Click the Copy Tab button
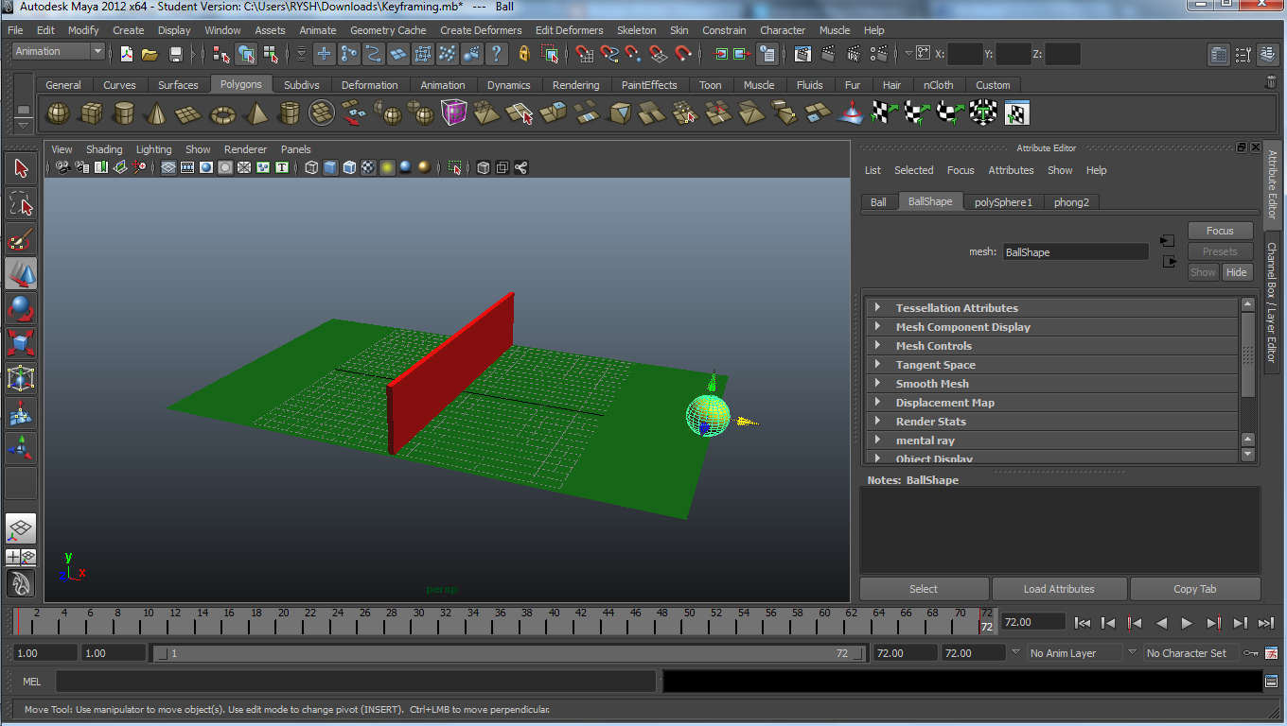Image resolution: width=1287 pixels, height=726 pixels. tap(1195, 589)
